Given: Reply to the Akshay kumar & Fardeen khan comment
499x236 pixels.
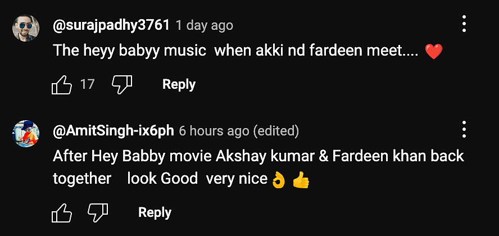Looking at the screenshot, I should pyautogui.click(x=155, y=213).
